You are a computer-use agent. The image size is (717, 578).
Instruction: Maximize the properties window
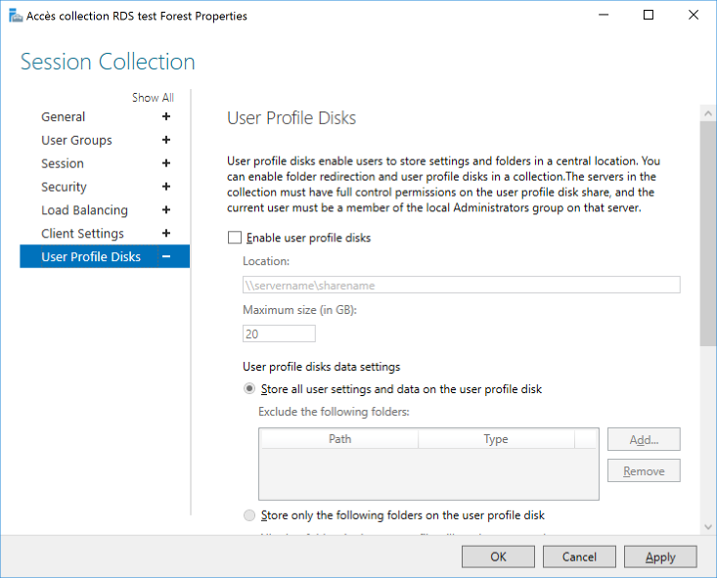(x=649, y=15)
